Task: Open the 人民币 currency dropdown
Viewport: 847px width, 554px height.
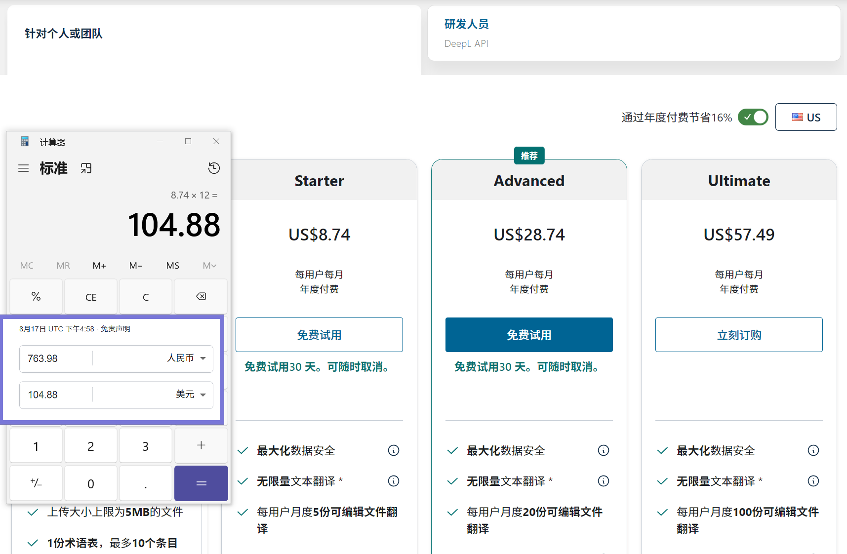Action: (x=187, y=358)
